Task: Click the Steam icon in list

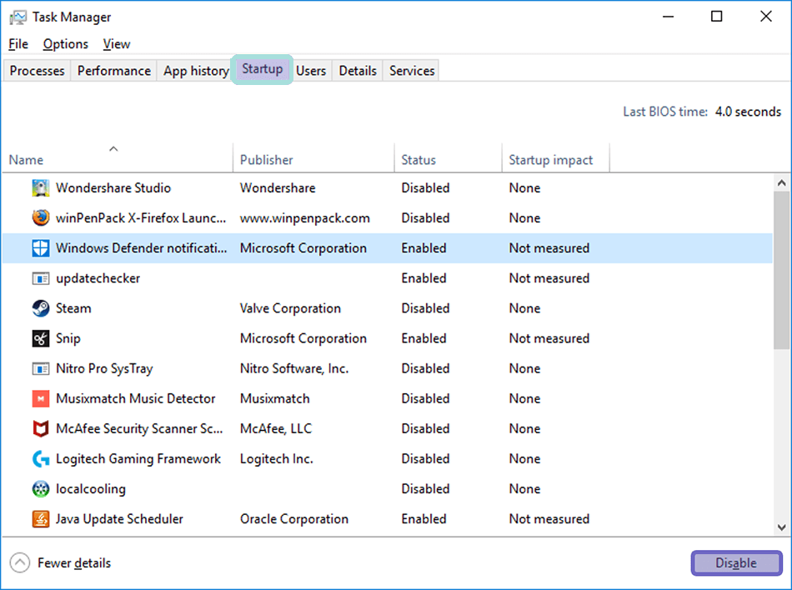Action: coord(41,308)
